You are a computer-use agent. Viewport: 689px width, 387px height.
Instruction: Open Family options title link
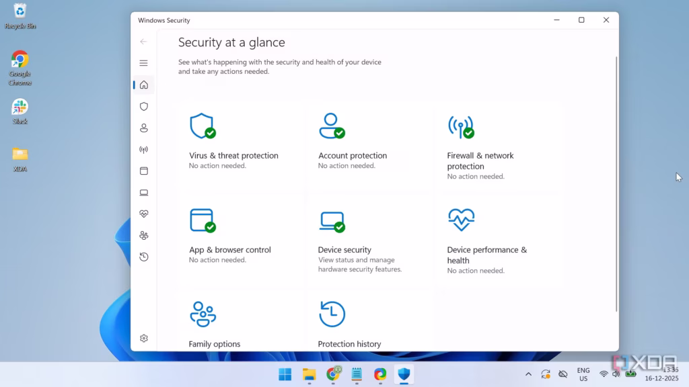215,344
